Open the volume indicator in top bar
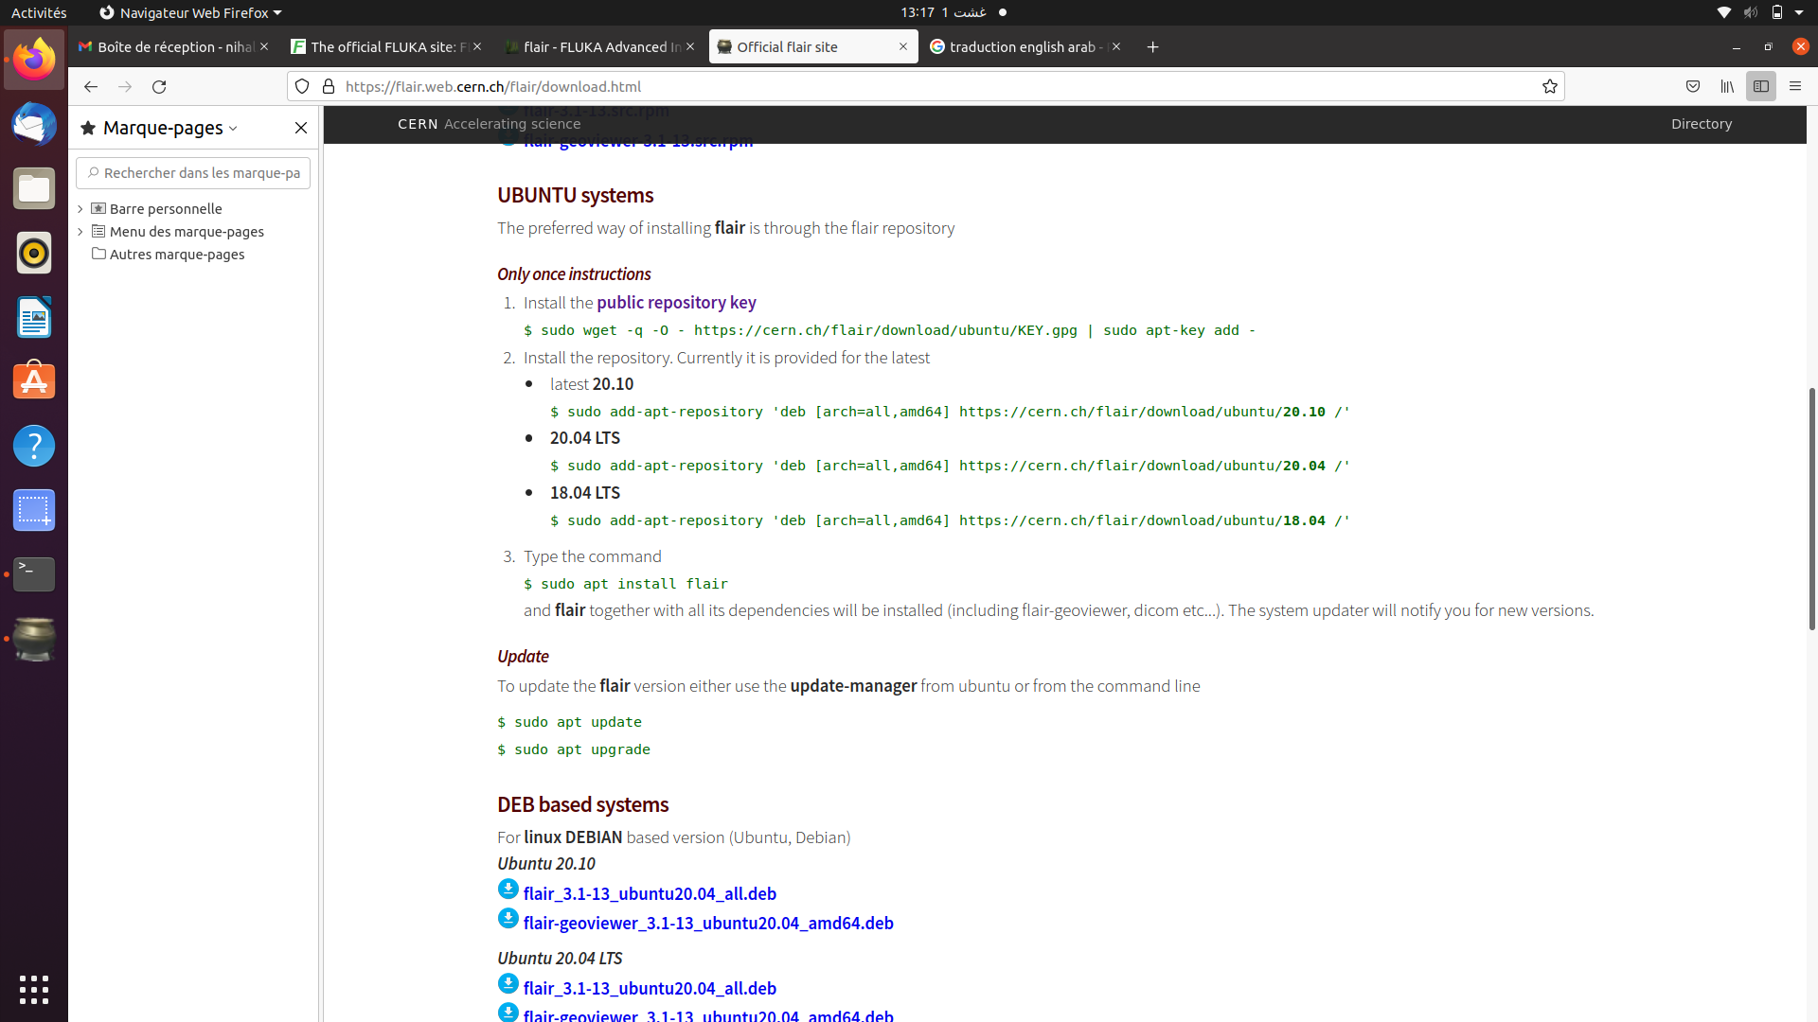This screenshot has width=1818, height=1022. [1751, 12]
